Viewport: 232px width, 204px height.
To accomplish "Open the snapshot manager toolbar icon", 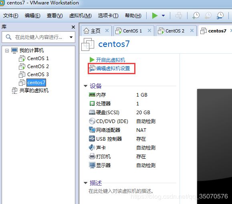I will click(220, 16).
